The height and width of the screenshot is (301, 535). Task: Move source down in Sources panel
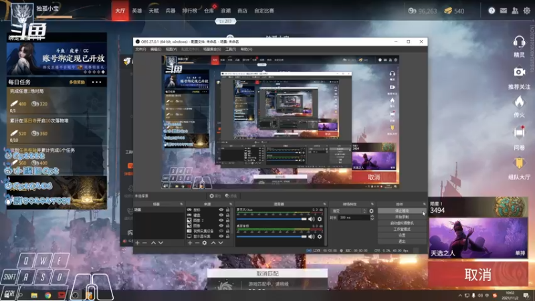tap(221, 243)
